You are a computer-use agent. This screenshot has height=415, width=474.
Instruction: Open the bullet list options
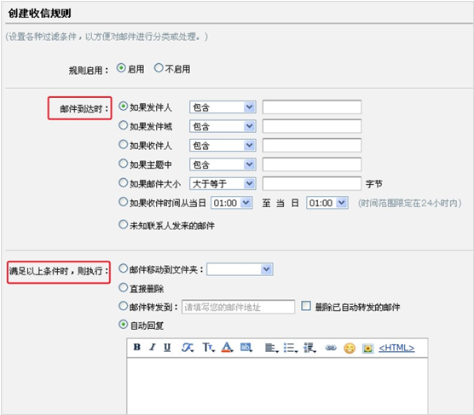291,348
